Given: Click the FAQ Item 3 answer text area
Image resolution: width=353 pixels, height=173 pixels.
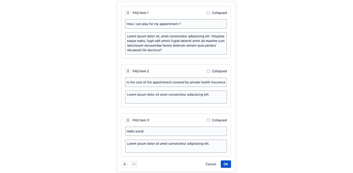Looking at the screenshot, I should click(x=176, y=146).
